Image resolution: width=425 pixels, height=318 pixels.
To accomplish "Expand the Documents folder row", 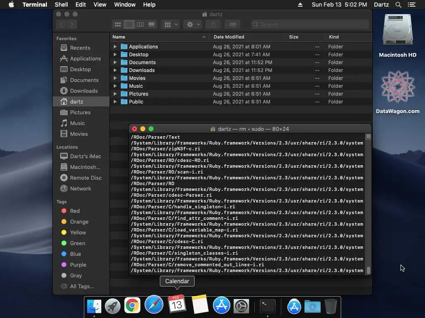I will pos(115,62).
